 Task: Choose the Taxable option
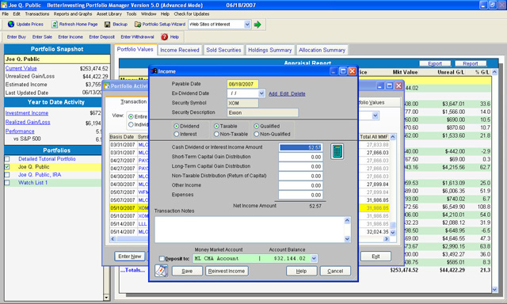pyautogui.click(x=216, y=126)
